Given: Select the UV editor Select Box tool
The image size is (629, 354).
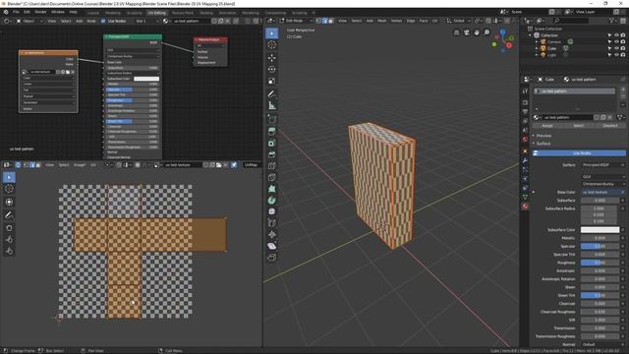Looking at the screenshot, I should point(9,177).
